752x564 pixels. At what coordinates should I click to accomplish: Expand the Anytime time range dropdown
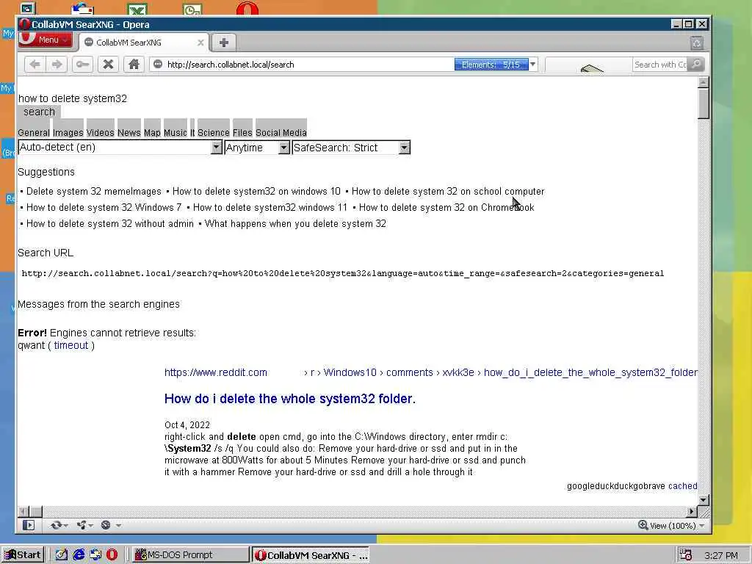click(x=284, y=147)
